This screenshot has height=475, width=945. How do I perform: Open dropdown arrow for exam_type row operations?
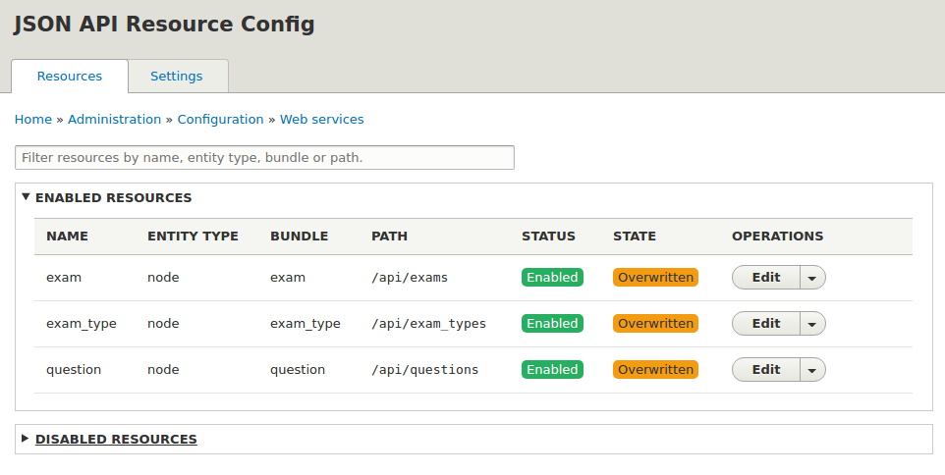812,324
